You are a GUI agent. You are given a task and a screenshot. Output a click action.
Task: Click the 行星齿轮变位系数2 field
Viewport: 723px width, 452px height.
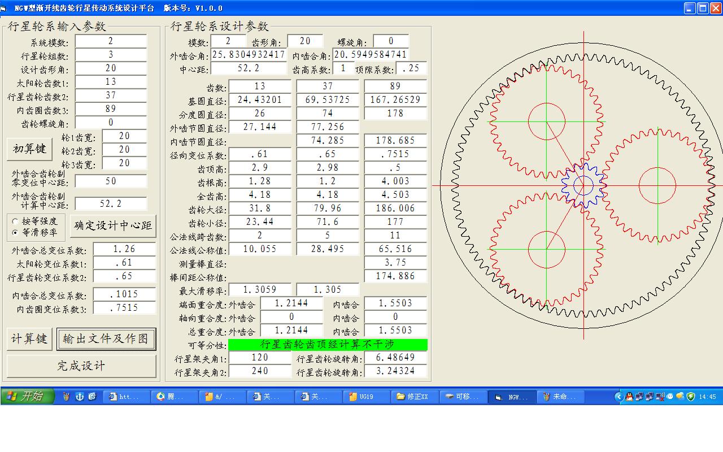tap(124, 276)
